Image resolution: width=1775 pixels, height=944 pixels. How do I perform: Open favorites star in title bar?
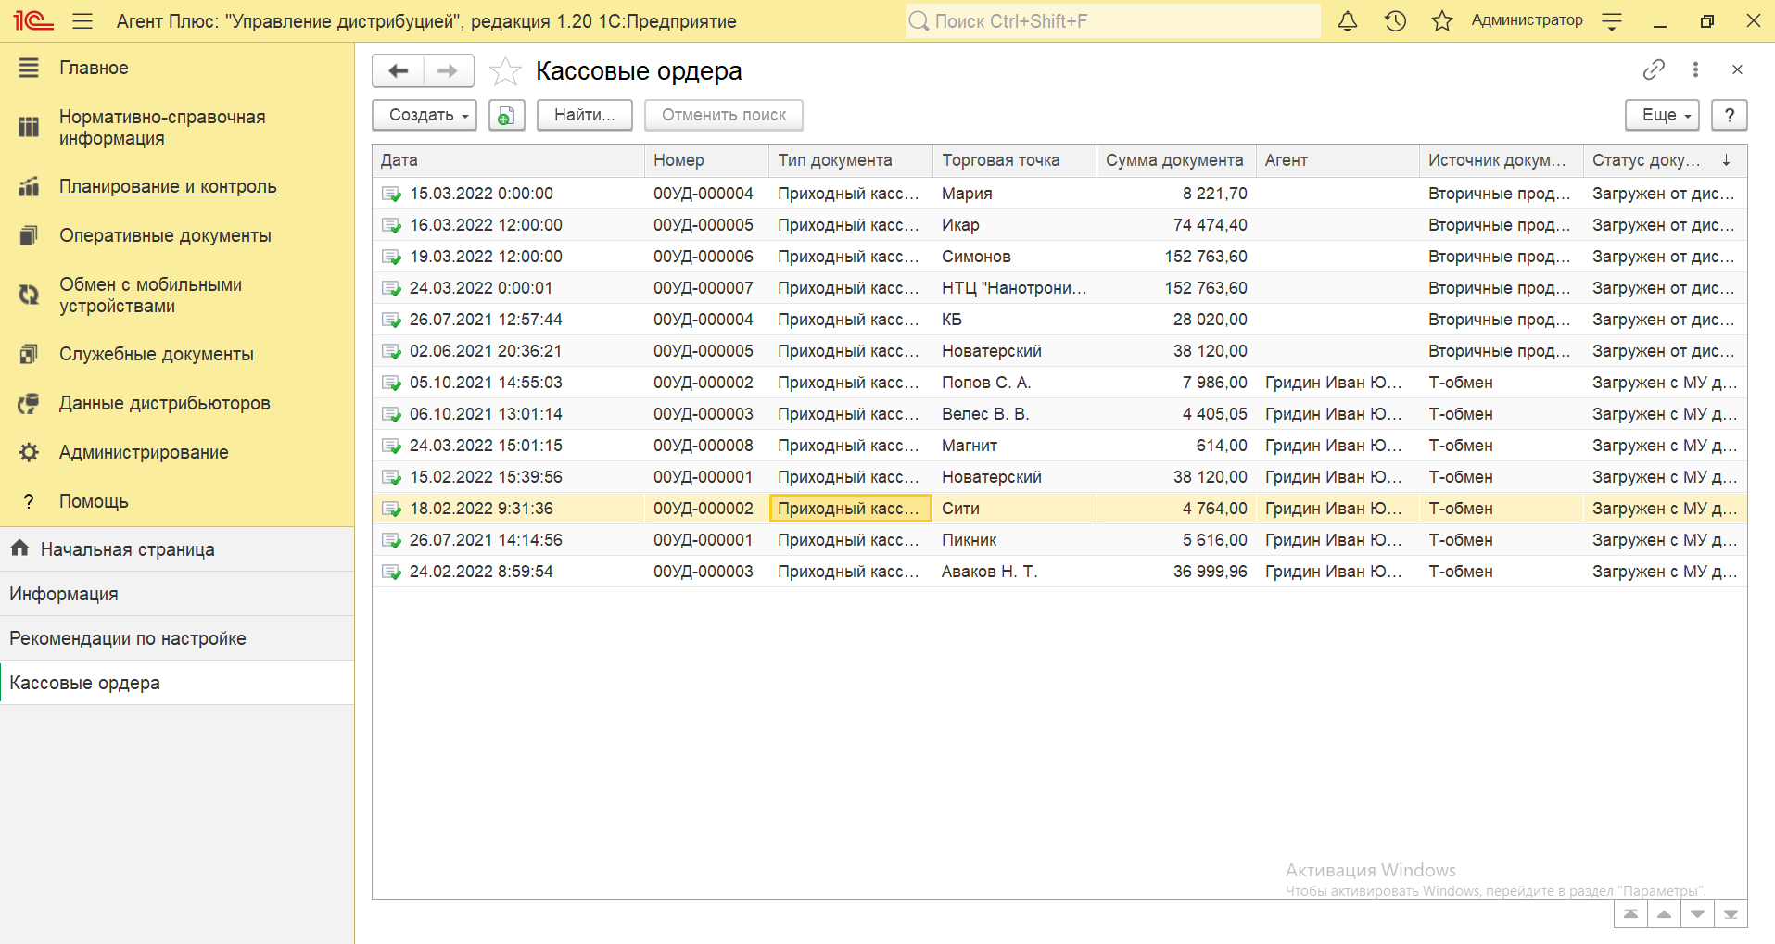click(1441, 21)
